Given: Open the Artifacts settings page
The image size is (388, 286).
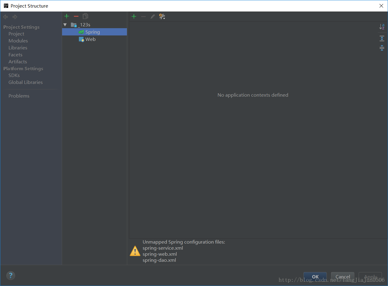Looking at the screenshot, I should tap(18, 62).
